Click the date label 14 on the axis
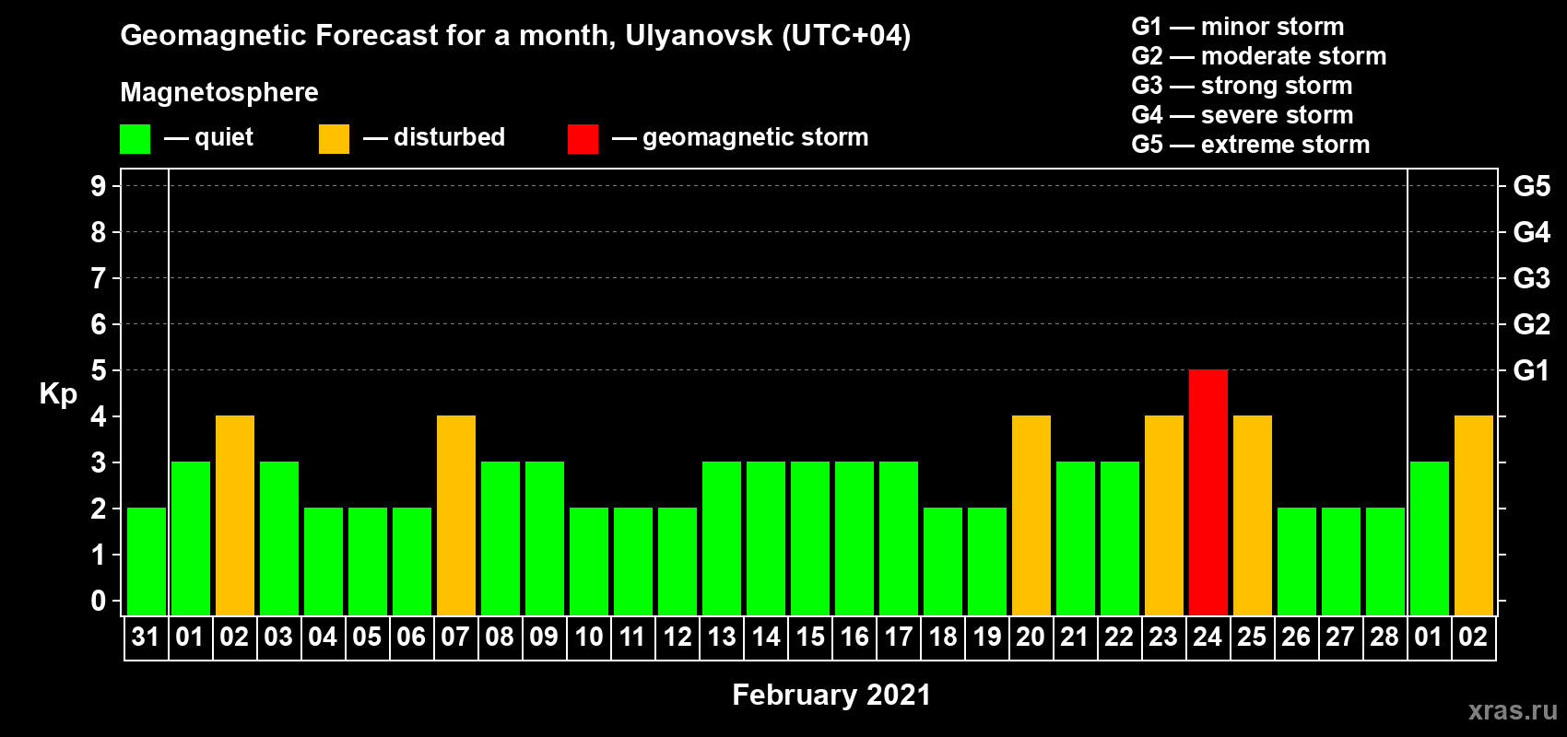Viewport: 1567px width, 737px height. point(765,638)
